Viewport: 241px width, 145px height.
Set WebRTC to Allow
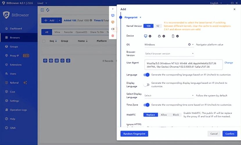point(164,115)
